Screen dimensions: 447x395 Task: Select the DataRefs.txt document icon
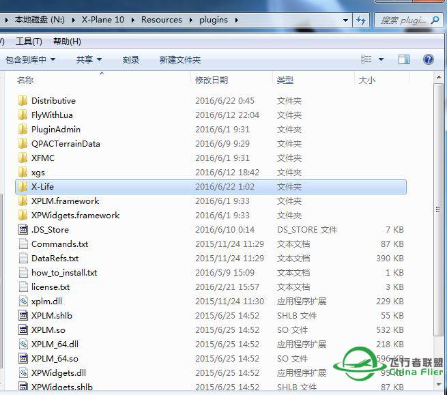23,258
